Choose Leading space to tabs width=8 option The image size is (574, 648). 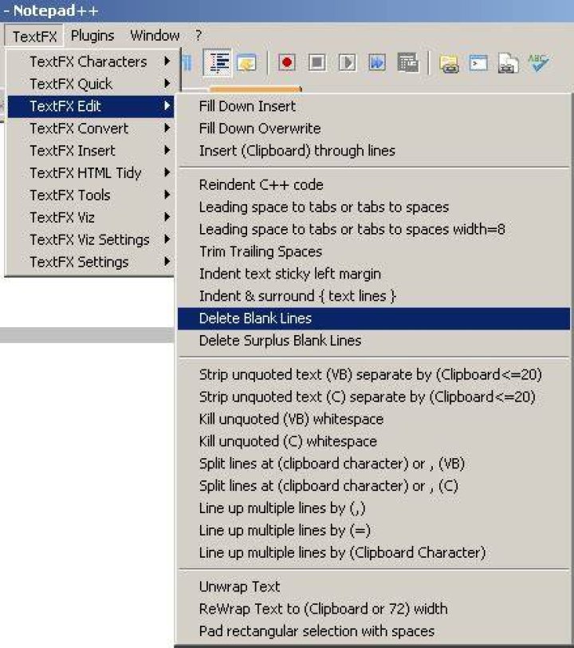[374, 229]
